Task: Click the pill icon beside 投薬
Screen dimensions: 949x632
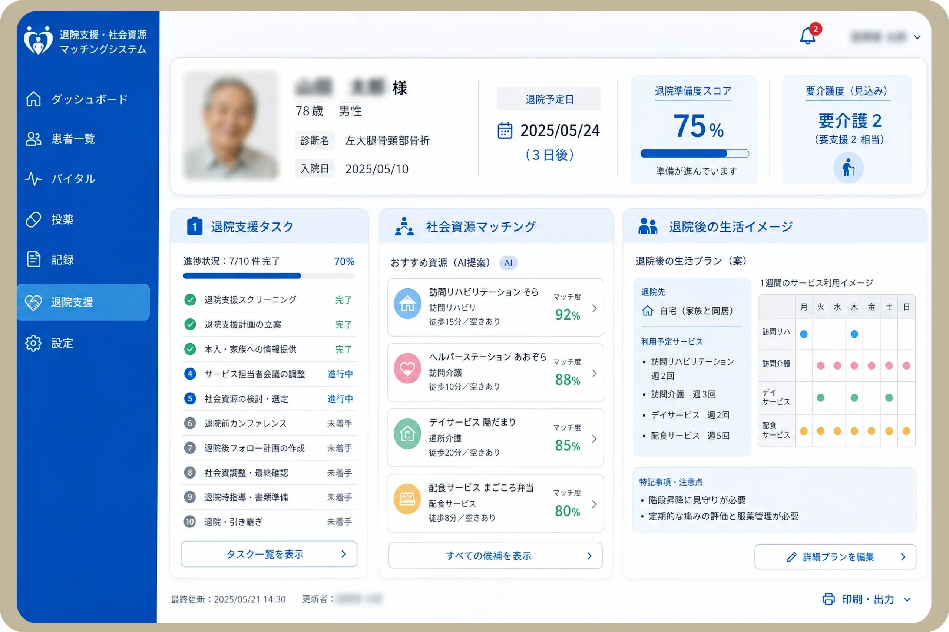Action: 33,219
